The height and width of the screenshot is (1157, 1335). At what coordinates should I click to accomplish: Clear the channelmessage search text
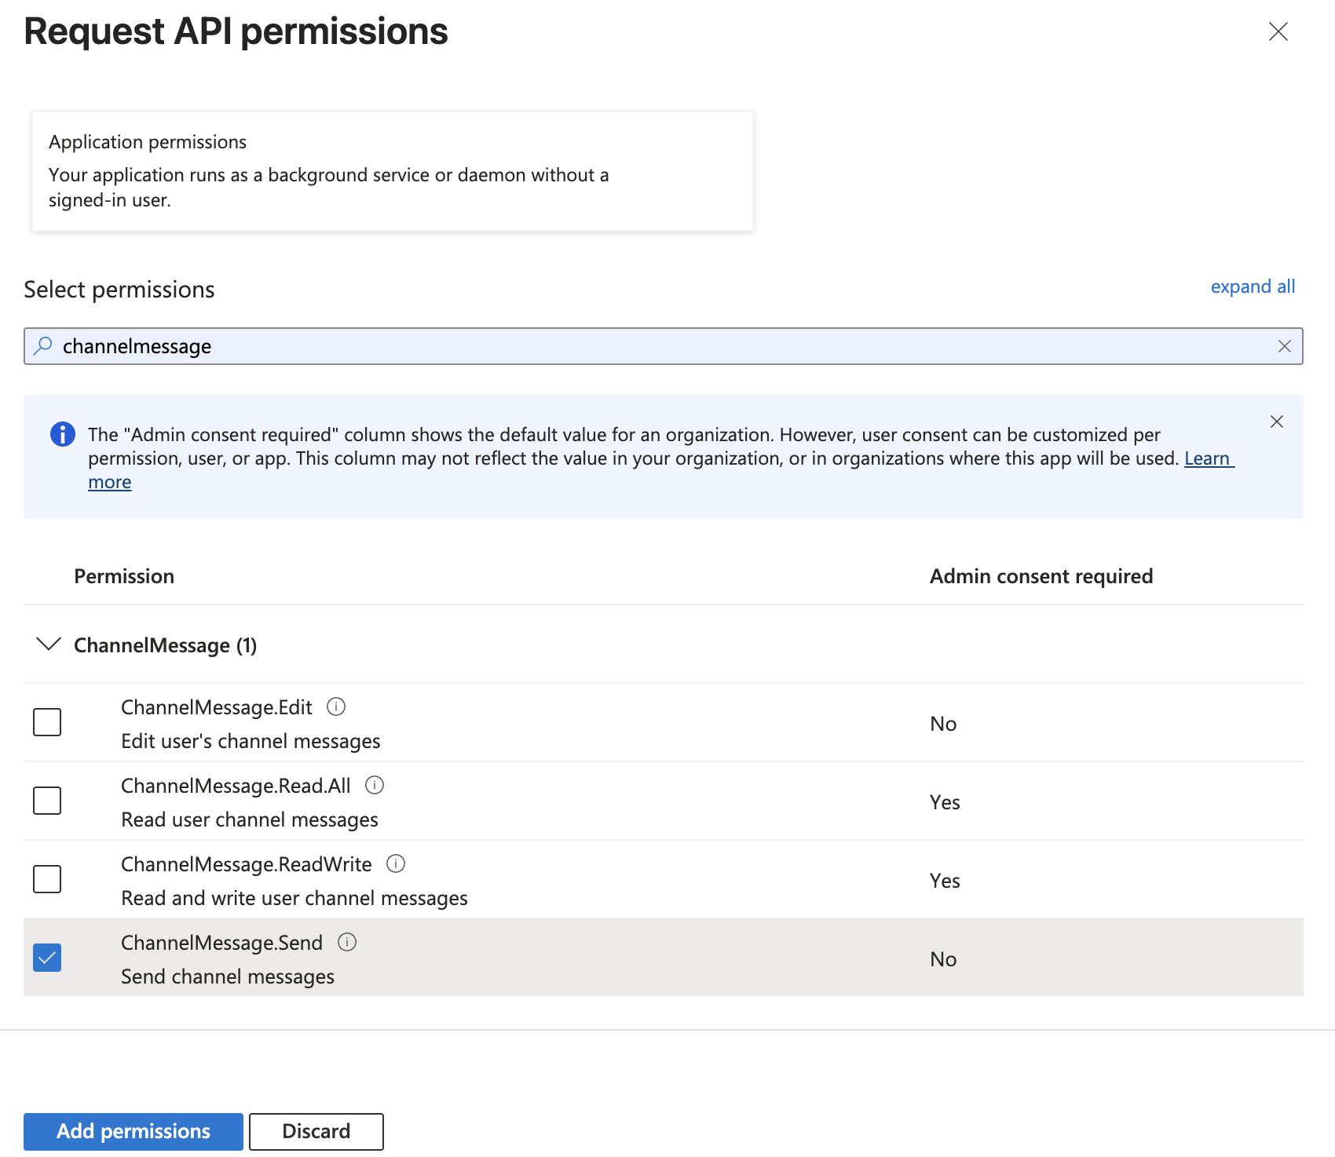click(1286, 345)
